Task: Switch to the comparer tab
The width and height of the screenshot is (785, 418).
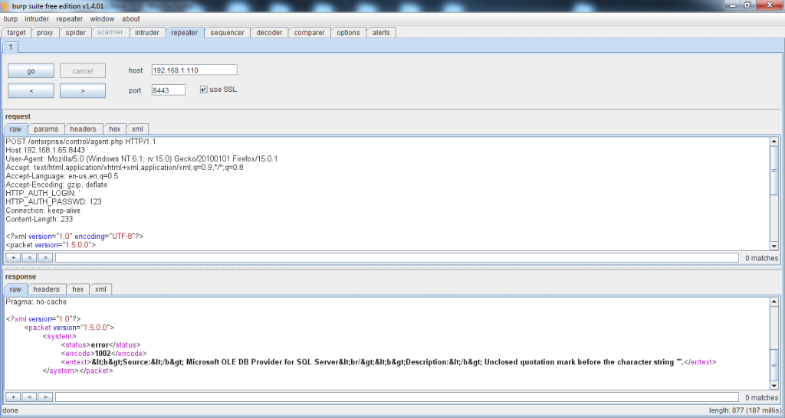Action: point(309,32)
